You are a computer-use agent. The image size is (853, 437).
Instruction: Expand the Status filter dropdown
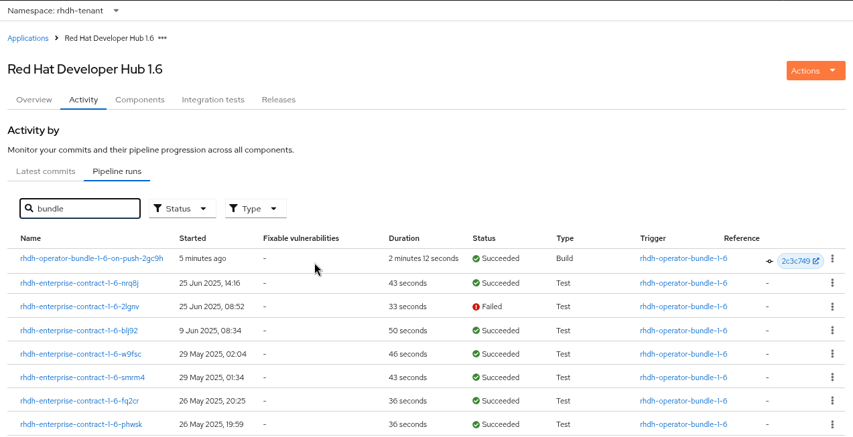182,209
